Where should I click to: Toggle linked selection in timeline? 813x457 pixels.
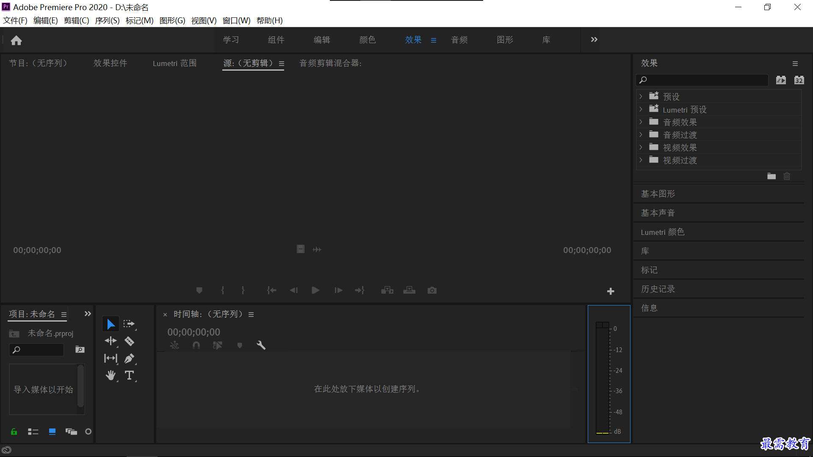pos(217,345)
